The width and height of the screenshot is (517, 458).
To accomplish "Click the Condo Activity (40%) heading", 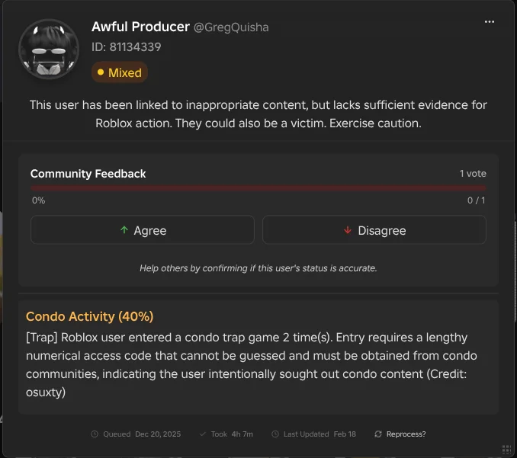I will coord(90,316).
